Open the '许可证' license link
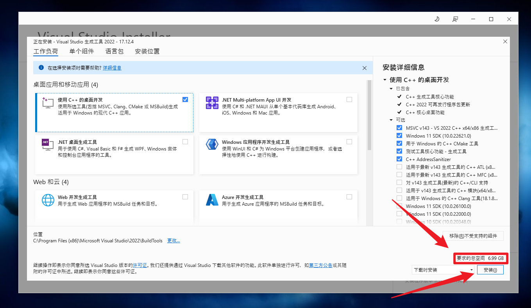This screenshot has height=308, width=531. 140,265
